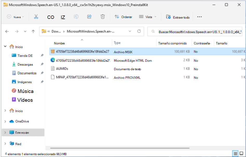This screenshot has width=246, height=157.
Task: Open the Vista view dropdown
Action: [148, 17]
